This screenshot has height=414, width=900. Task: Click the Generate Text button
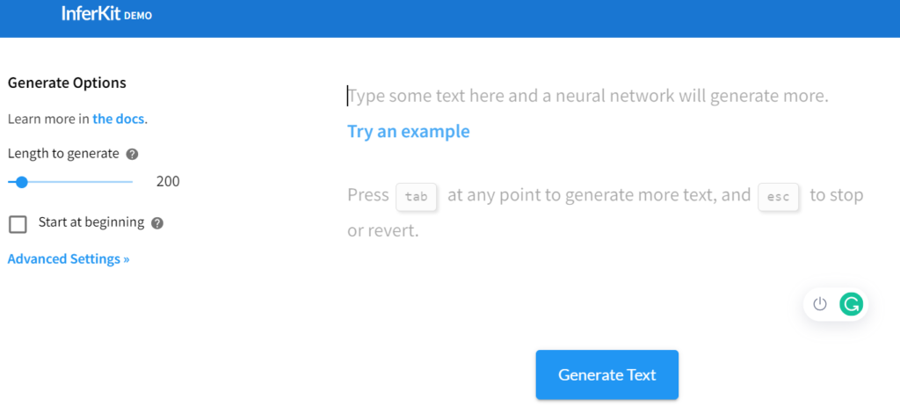coord(607,375)
